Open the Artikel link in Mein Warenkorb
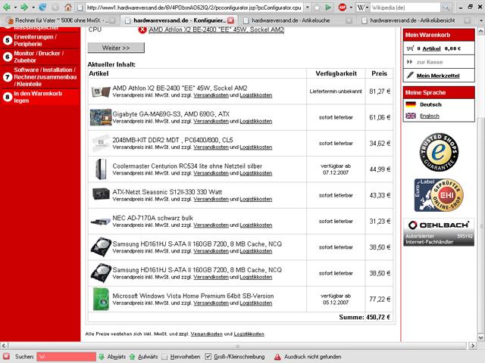Screen dimensions: 485x363 tap(431, 48)
